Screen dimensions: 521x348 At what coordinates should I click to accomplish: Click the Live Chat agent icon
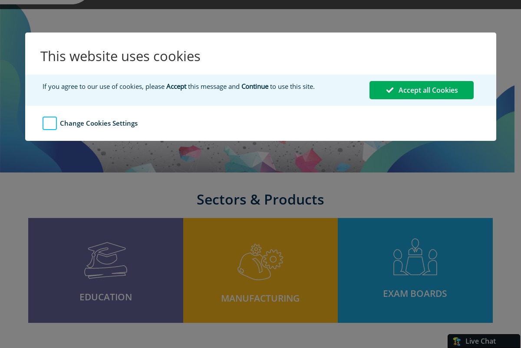click(457, 341)
